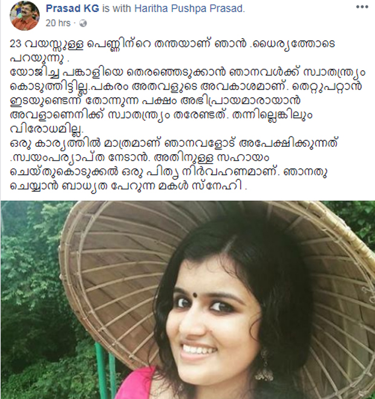Click the green railing in the photo
The image size is (375, 399).
click(105, 372)
